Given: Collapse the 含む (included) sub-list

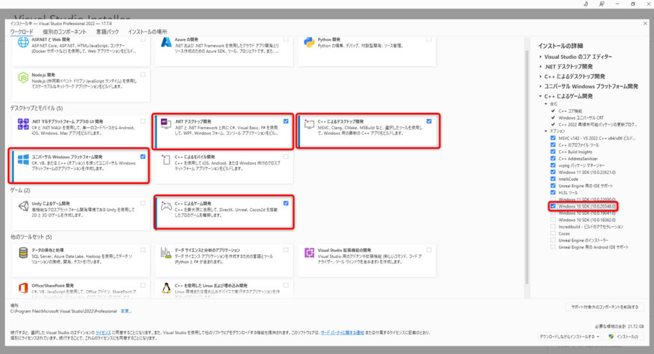Looking at the screenshot, I should coord(546,104).
